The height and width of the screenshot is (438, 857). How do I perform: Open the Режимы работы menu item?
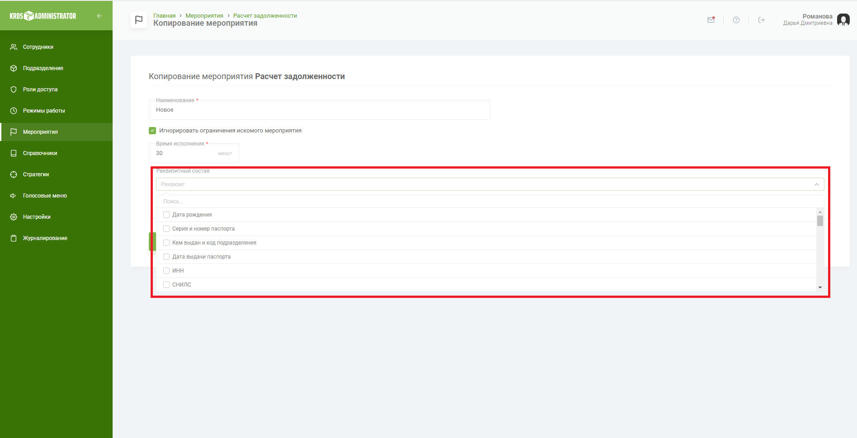click(57, 111)
